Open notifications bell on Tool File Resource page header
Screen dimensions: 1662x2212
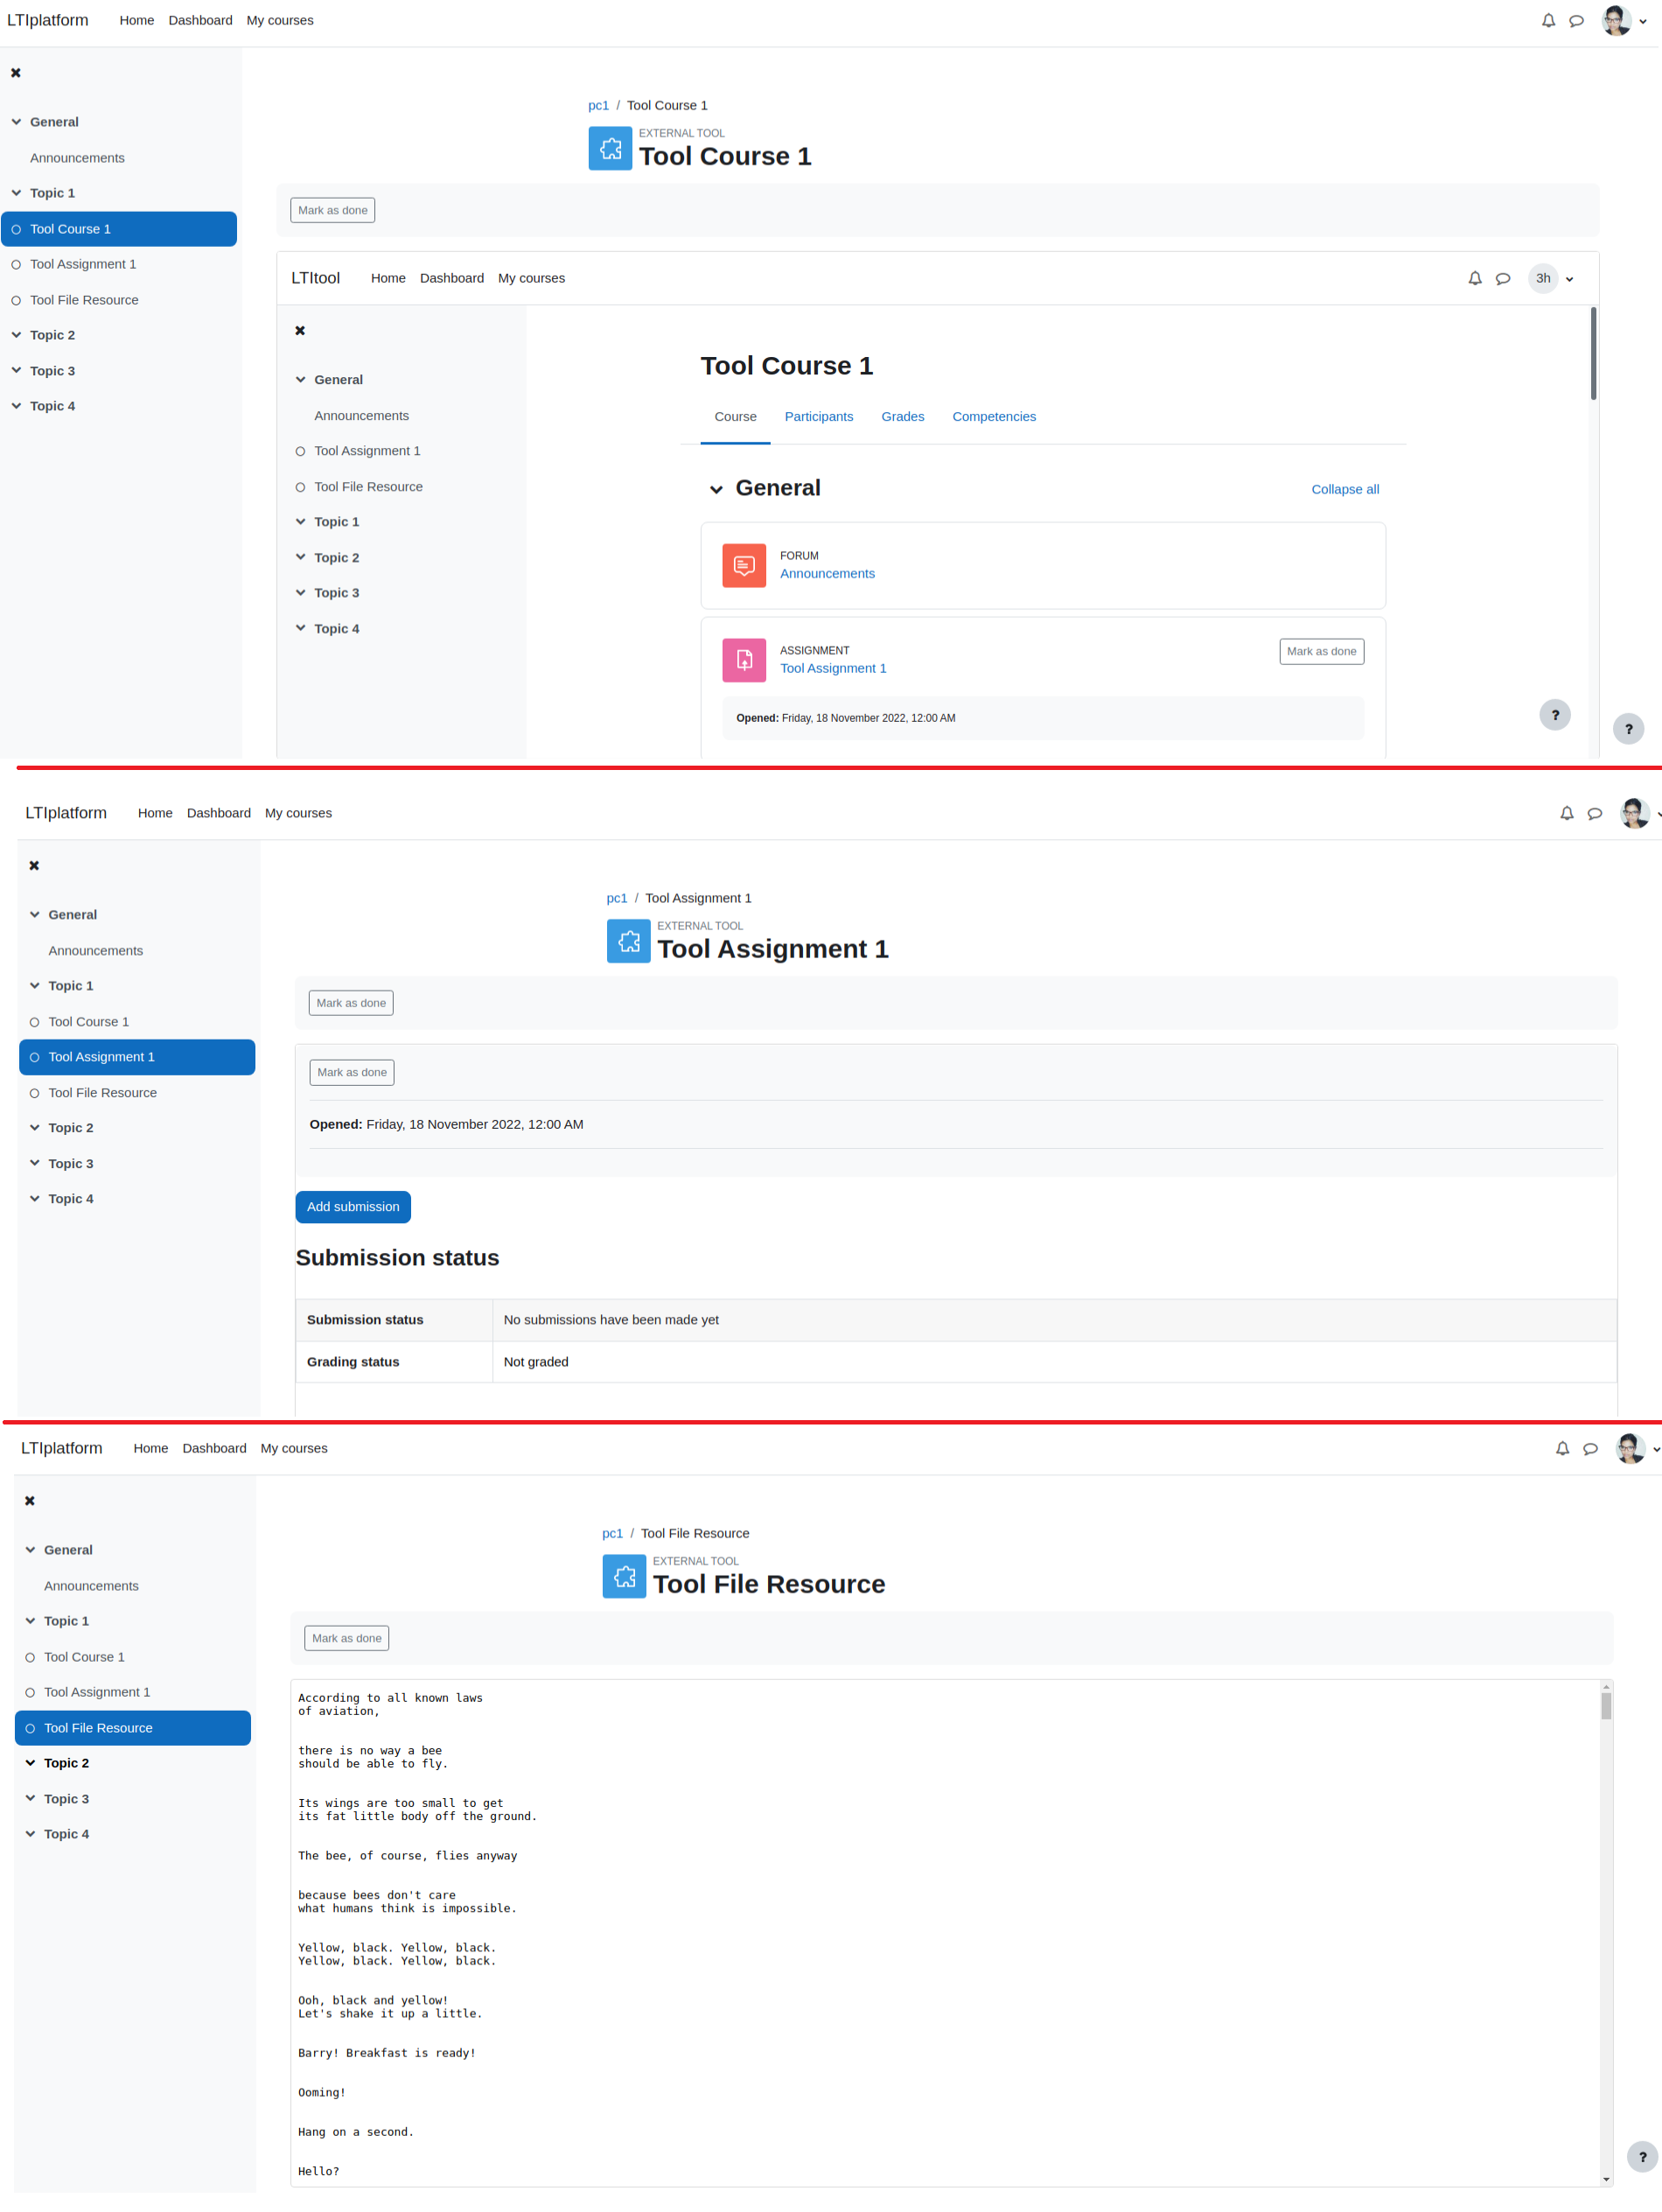(x=1562, y=1448)
